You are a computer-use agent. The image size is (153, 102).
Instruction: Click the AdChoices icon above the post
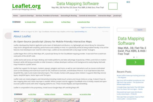[x=17, y=22]
